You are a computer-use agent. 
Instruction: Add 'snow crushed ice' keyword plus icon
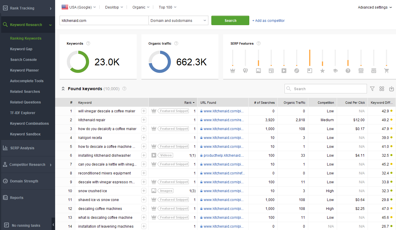click(144, 191)
